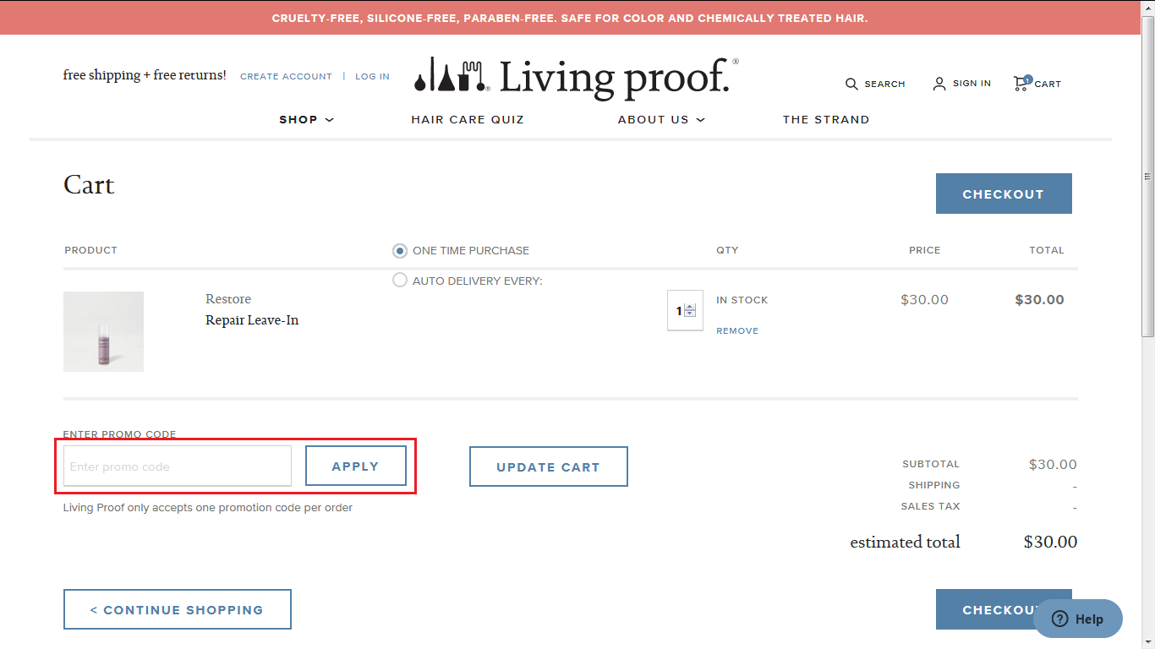Image resolution: width=1155 pixels, height=649 pixels.
Task: Click the top Checkout button
Action: pyautogui.click(x=1004, y=194)
